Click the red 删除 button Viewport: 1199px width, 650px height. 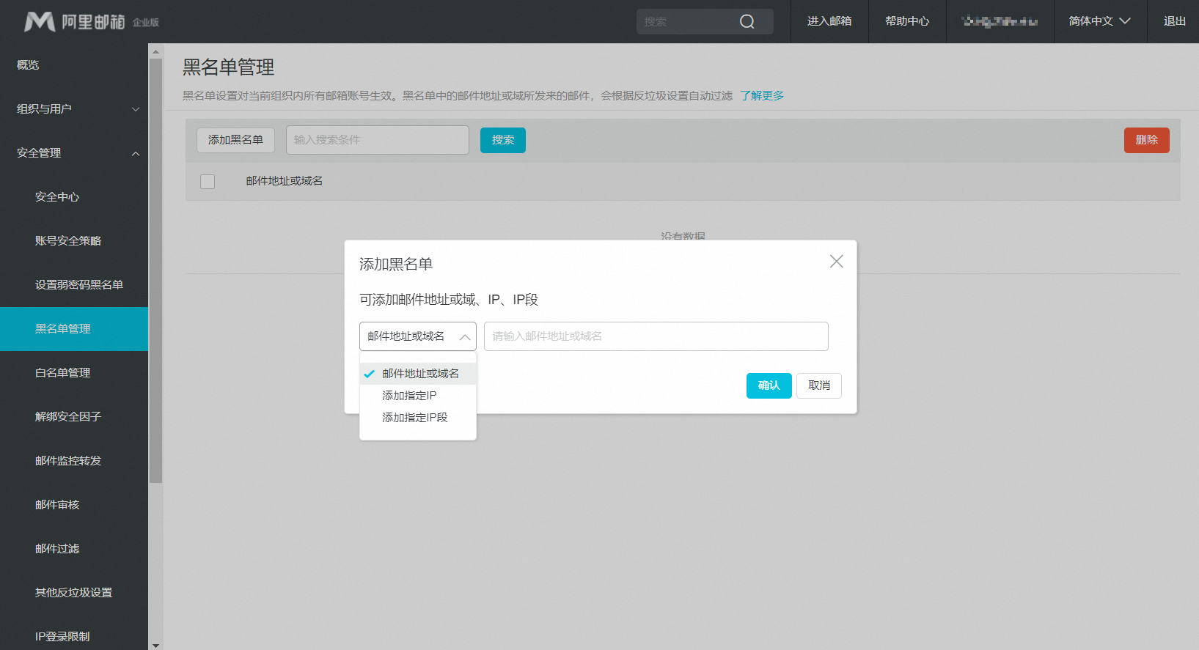pyautogui.click(x=1145, y=140)
